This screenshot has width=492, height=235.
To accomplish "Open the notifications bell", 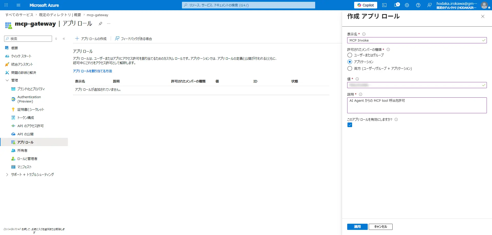I will click(396, 5).
